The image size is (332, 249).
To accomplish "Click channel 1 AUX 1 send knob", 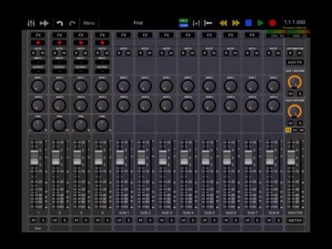I will click(x=38, y=86).
